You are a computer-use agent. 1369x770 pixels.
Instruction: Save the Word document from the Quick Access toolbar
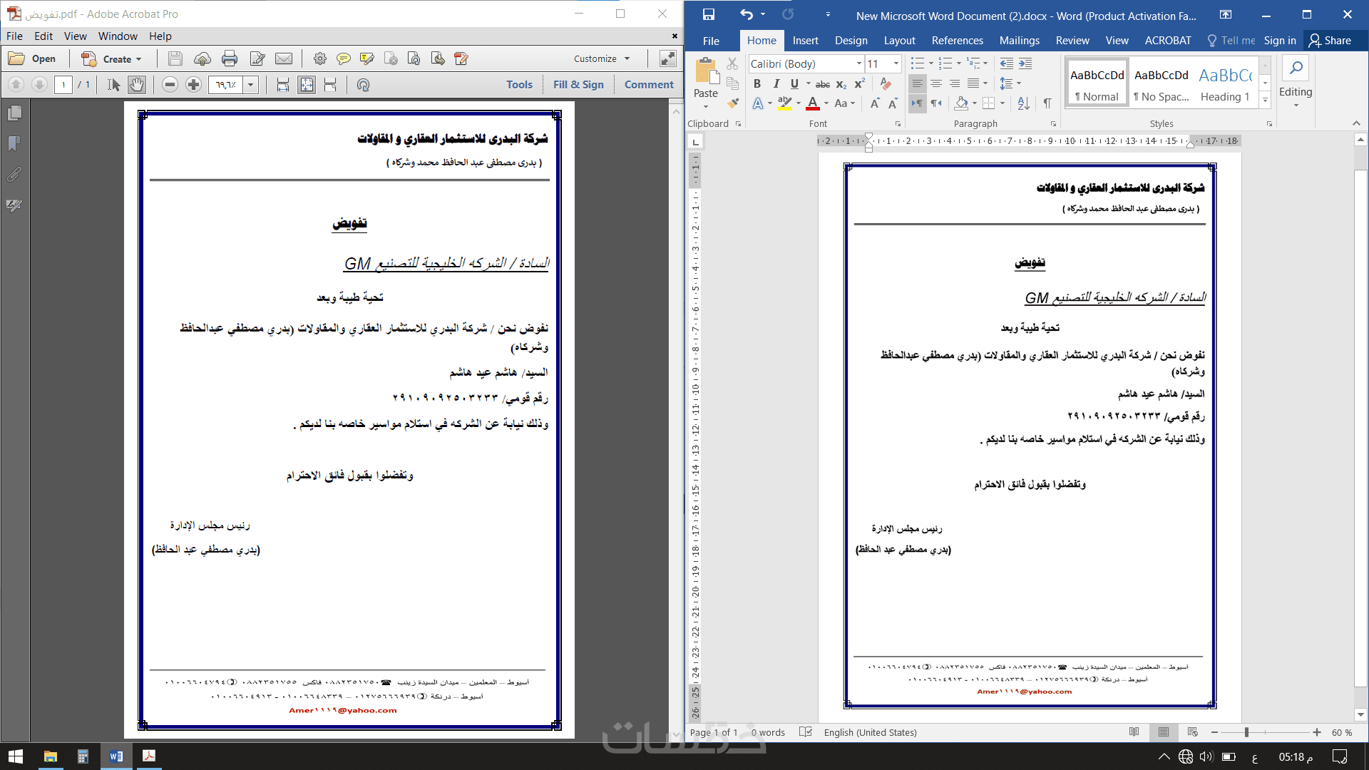[708, 15]
